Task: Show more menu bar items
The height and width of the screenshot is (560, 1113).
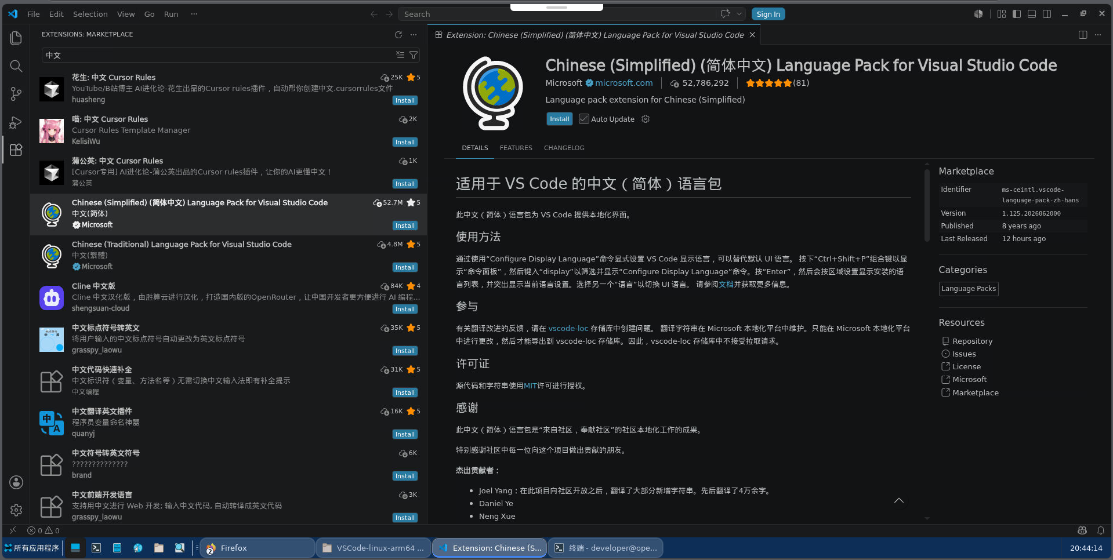Action: (194, 14)
